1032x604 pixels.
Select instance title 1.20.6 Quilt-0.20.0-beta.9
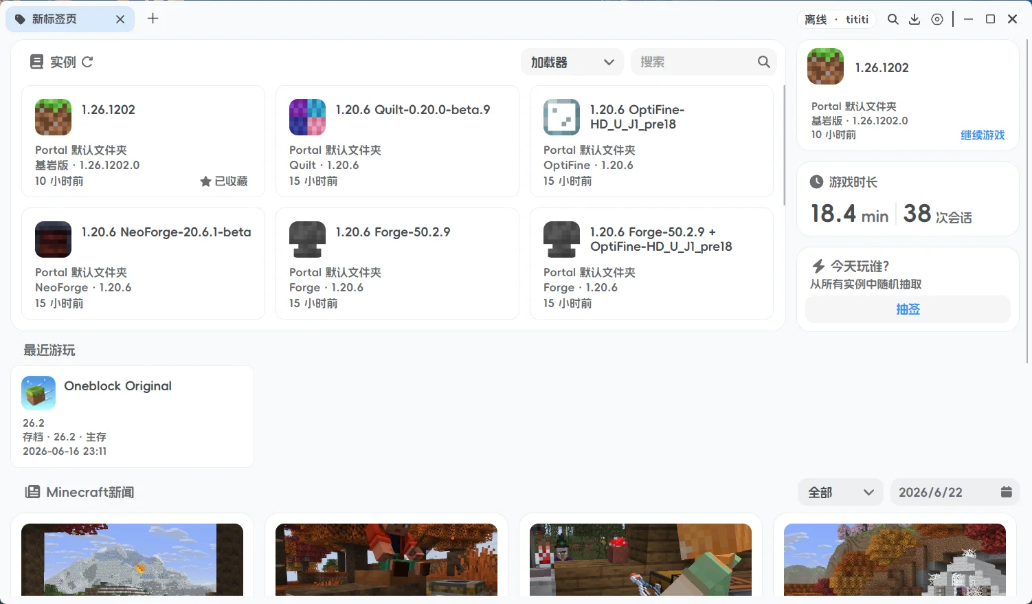[x=413, y=110]
